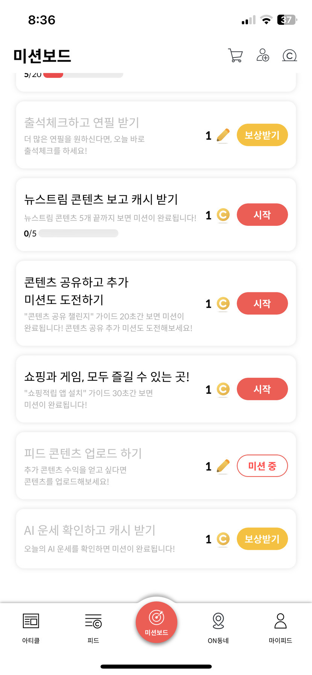Open the cash coin icon in header
The width and height of the screenshot is (312, 675).
(289, 56)
